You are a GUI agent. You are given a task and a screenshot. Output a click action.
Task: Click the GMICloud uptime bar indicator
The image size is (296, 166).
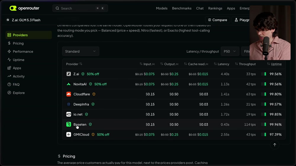[x=264, y=134]
